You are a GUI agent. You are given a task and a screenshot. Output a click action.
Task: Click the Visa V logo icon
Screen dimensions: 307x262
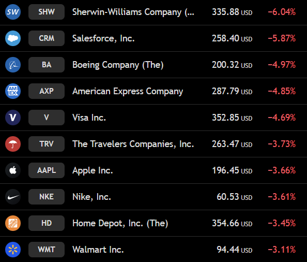point(13,118)
